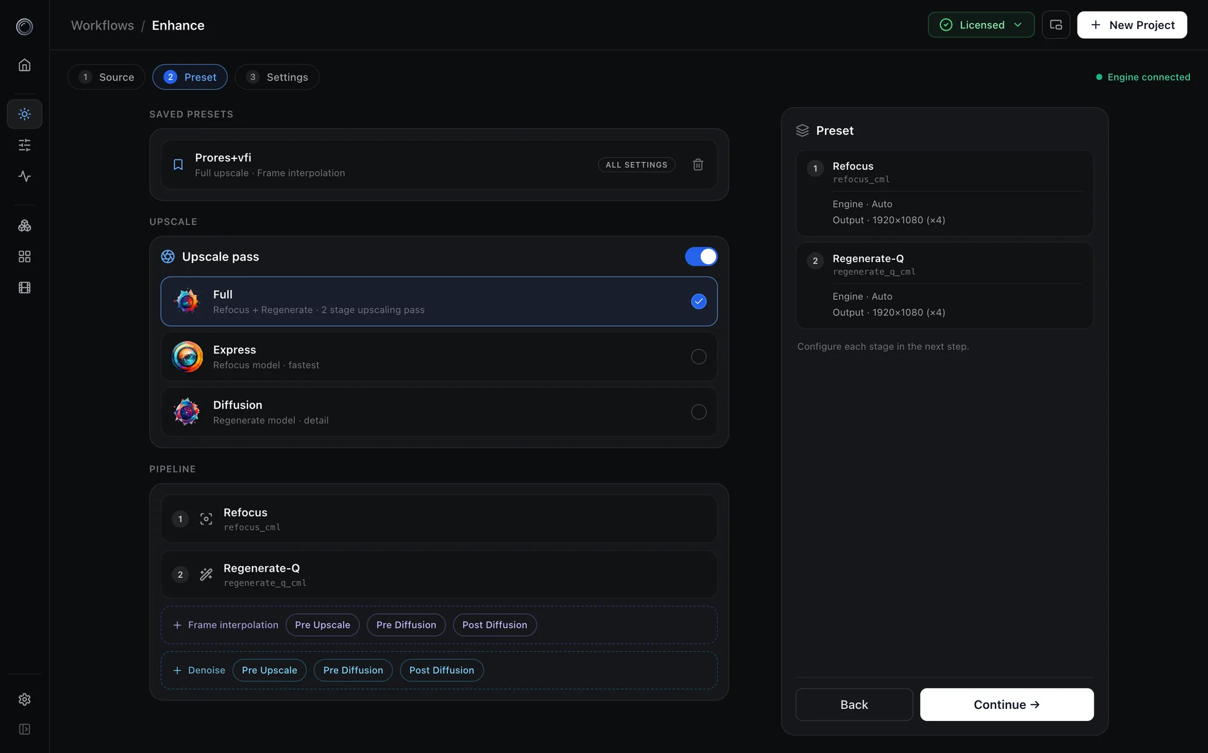
Task: Click the Refocus focus-frame icon in the pipeline
Action: pos(206,519)
